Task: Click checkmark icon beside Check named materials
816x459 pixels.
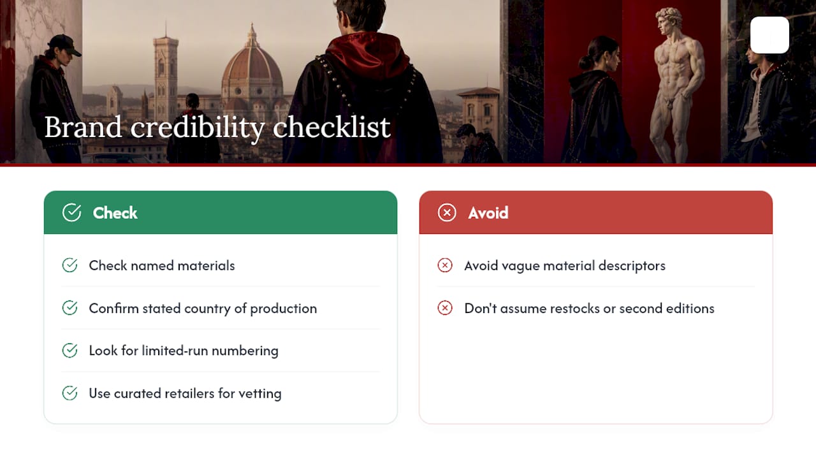Action: [x=70, y=265]
